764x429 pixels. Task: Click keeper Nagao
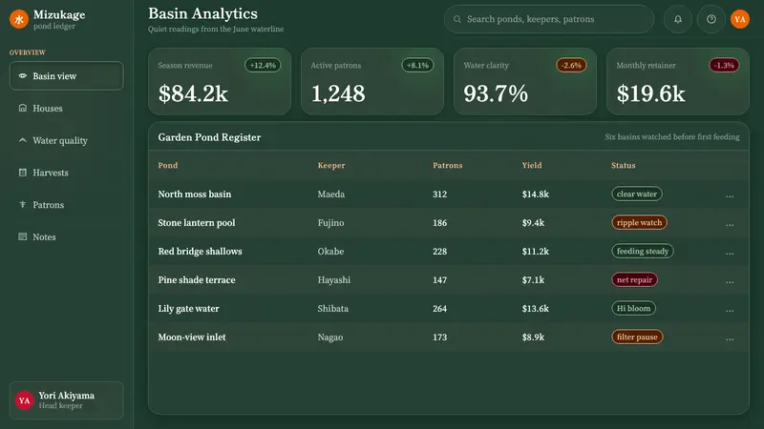tap(330, 337)
